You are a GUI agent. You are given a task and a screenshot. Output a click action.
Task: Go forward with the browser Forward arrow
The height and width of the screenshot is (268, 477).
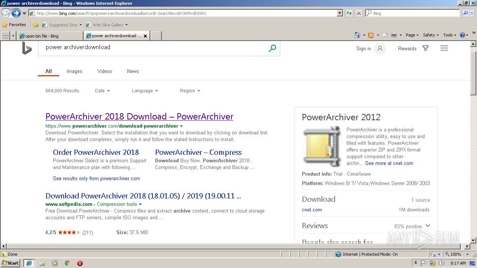[x=16, y=13]
